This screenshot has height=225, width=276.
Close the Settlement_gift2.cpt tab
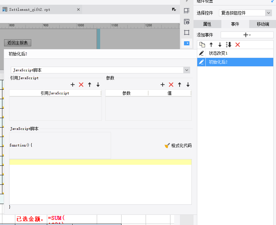click(x=78, y=9)
